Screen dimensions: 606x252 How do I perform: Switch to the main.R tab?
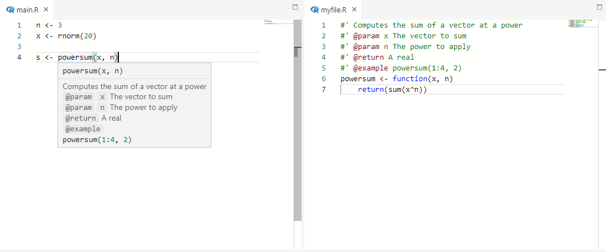point(27,10)
